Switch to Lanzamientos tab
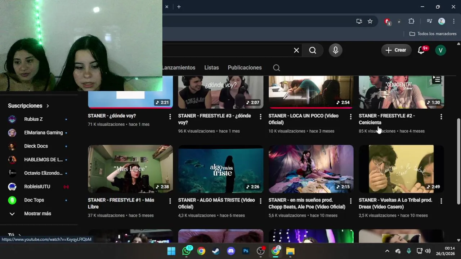This screenshot has width=461, height=259. point(179,68)
